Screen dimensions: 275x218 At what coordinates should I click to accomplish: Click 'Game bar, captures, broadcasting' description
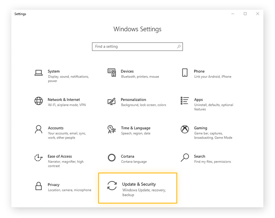click(213, 135)
